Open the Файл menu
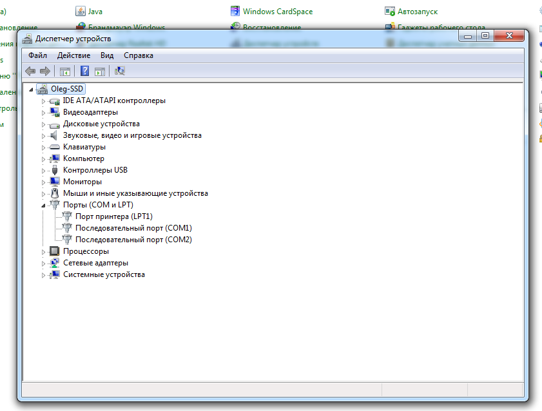Image resolution: width=542 pixels, height=411 pixels. click(x=37, y=55)
